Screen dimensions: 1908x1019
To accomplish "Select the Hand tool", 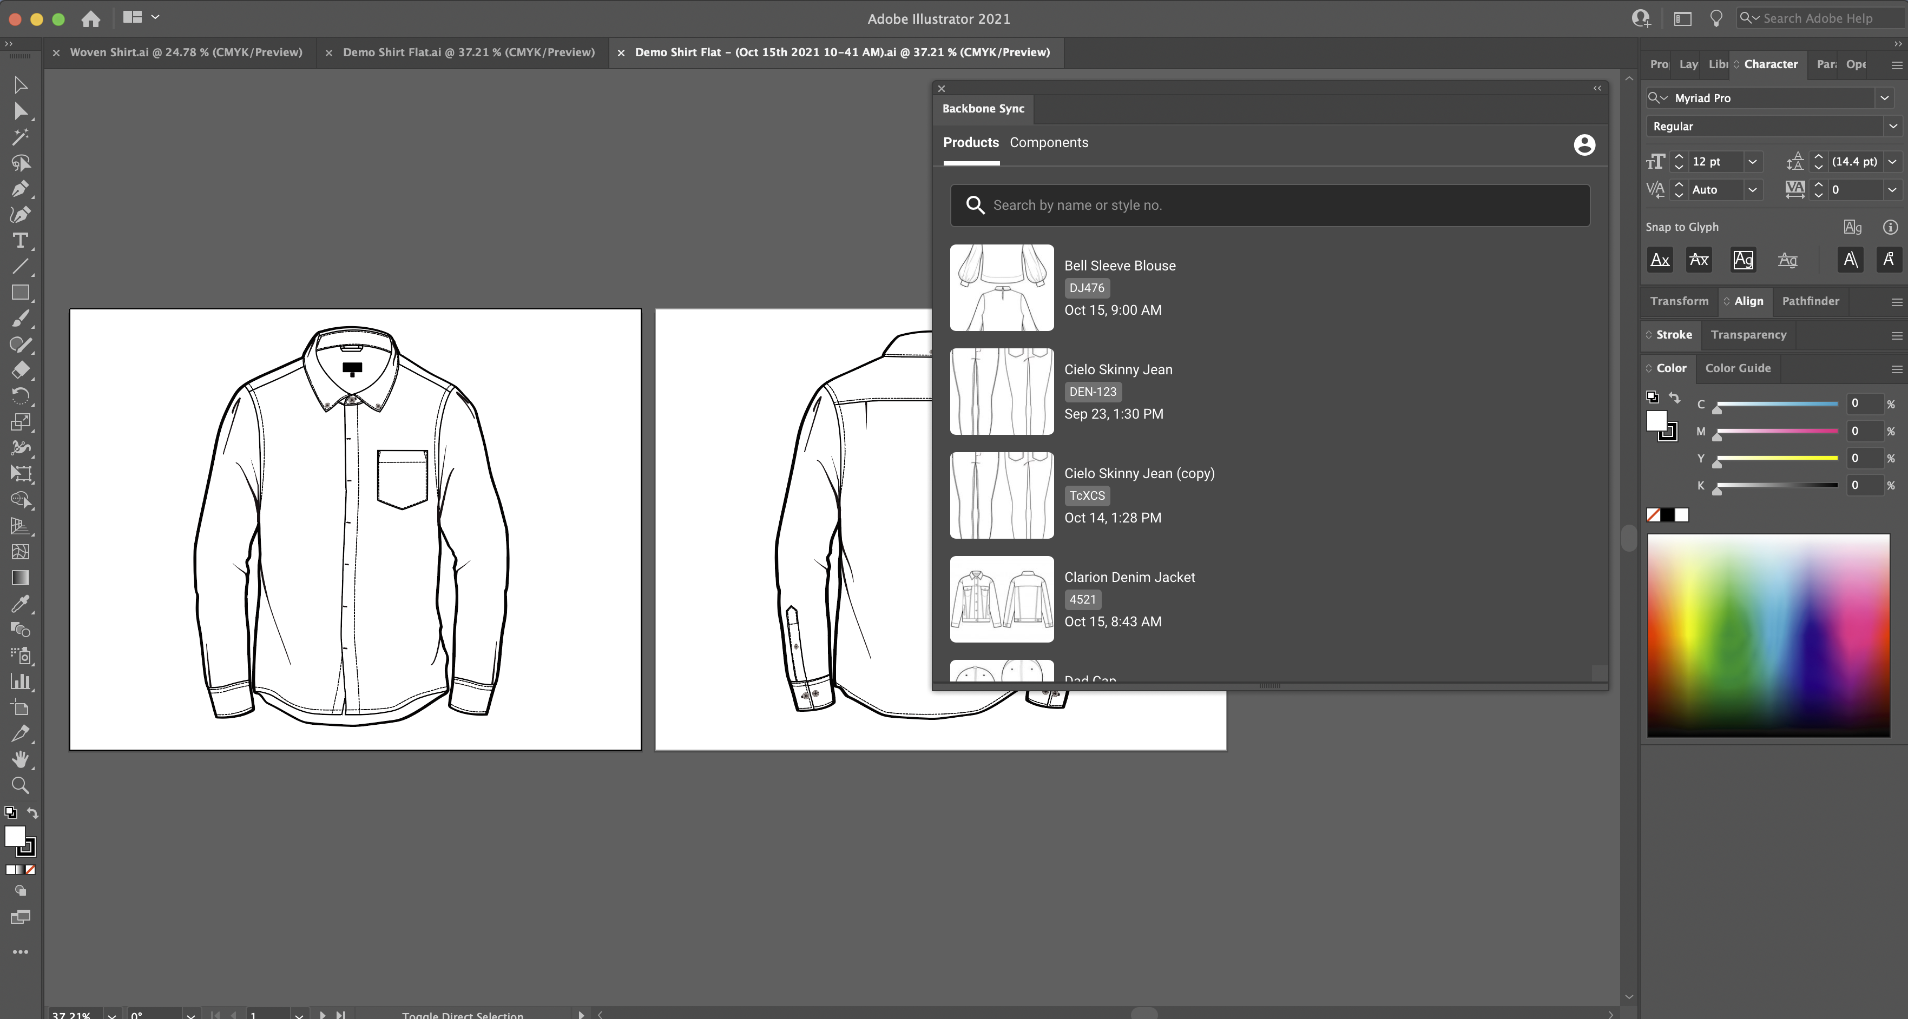I will (21, 760).
